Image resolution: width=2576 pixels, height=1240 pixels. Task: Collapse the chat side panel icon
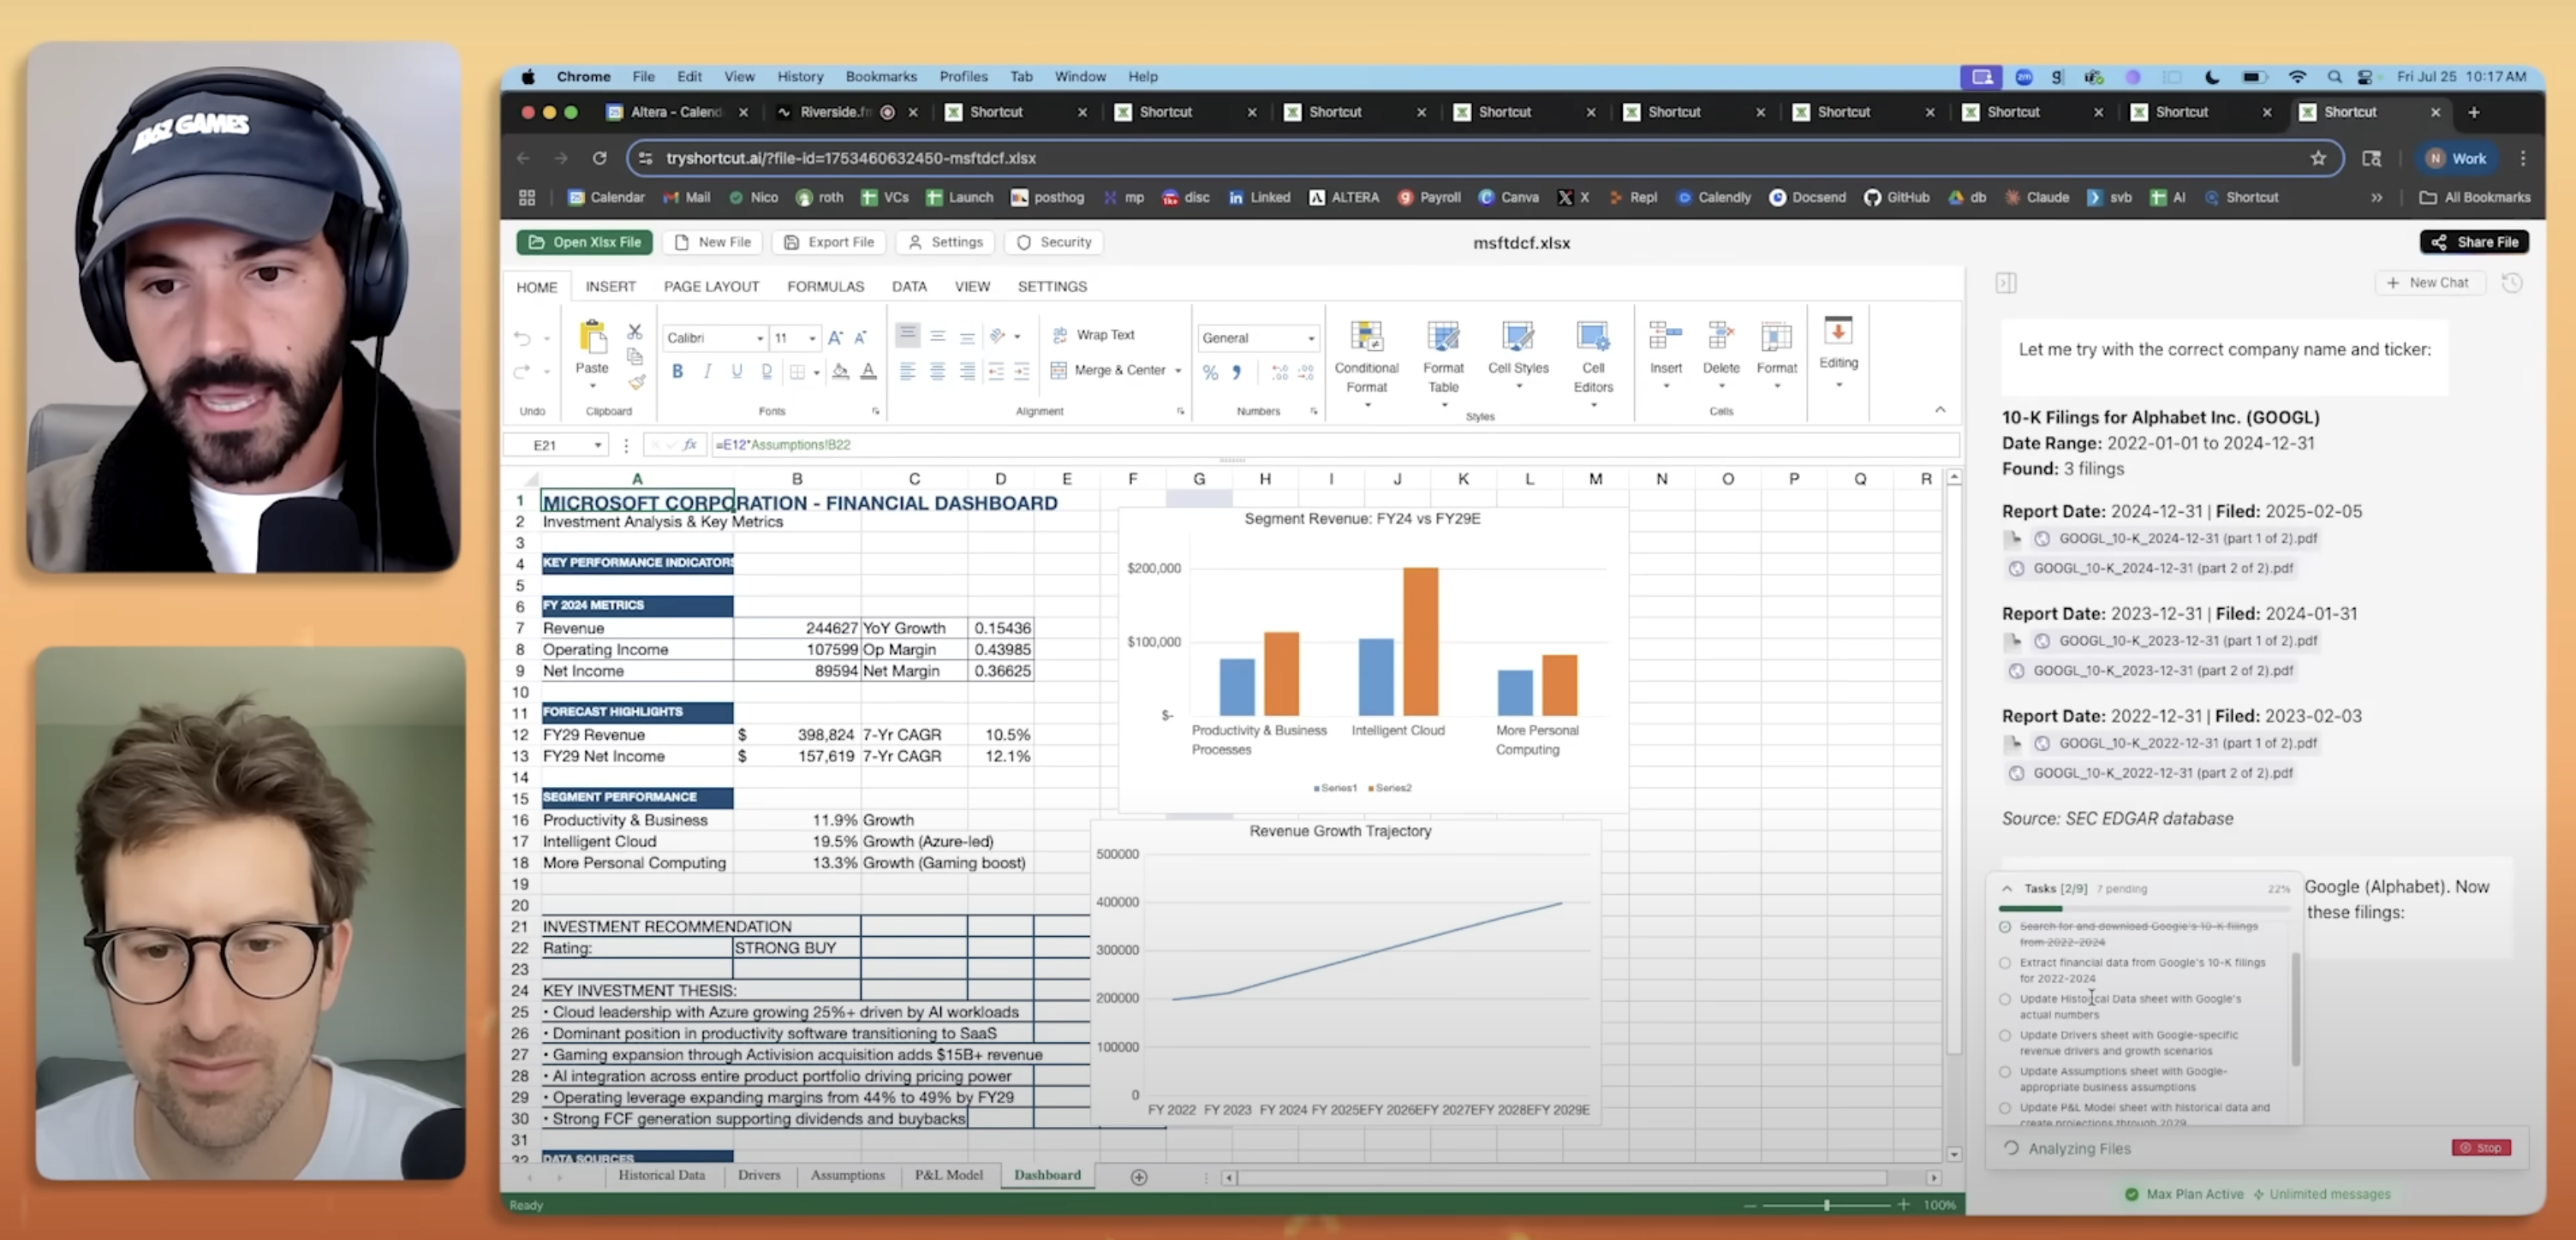click(2006, 283)
